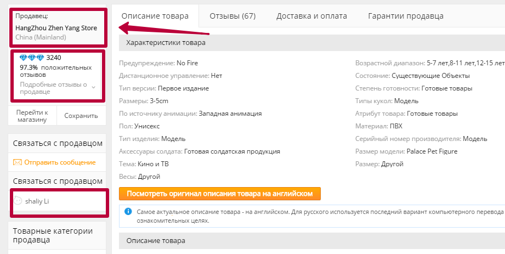Click the seller feedback score 3240

pyautogui.click(x=54, y=58)
